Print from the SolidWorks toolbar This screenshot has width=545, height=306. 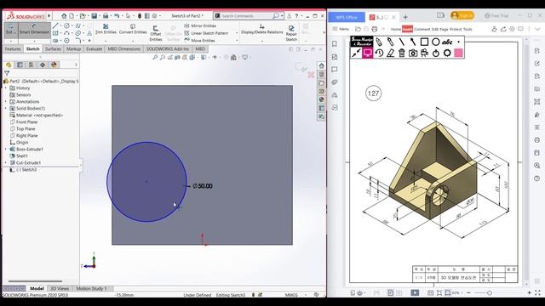(x=106, y=16)
